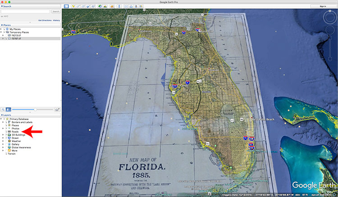The height and width of the screenshot is (197, 338).
Task: Toggle the Photos layer checkbox
Action: click(x=6, y=128)
